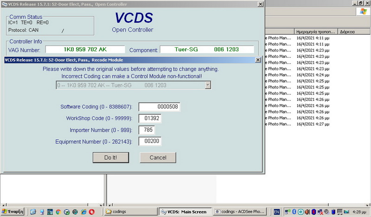This screenshot has height=217, width=371.
Task: Close the Recode Module dialog
Action: tap(258, 60)
